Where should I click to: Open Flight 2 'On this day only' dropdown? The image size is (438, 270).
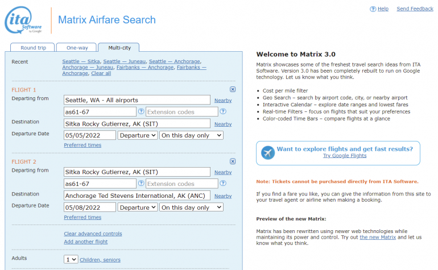(191, 207)
